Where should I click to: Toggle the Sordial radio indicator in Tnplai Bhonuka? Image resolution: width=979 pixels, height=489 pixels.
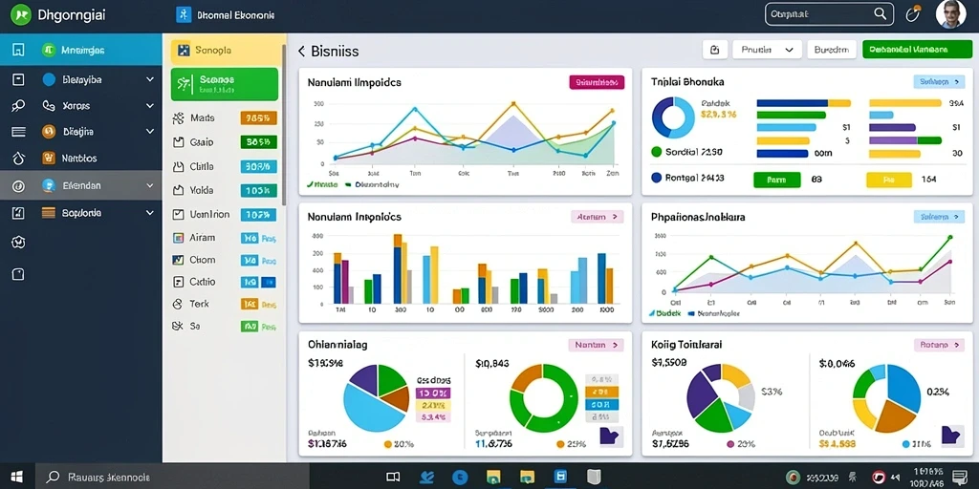tap(656, 152)
